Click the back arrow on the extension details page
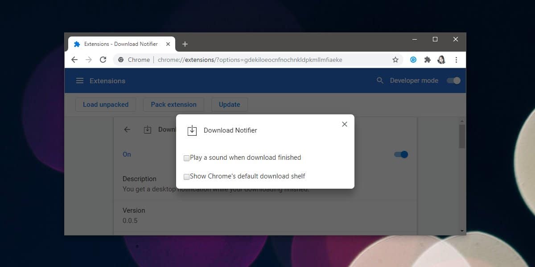This screenshot has width=535, height=267. (127, 129)
